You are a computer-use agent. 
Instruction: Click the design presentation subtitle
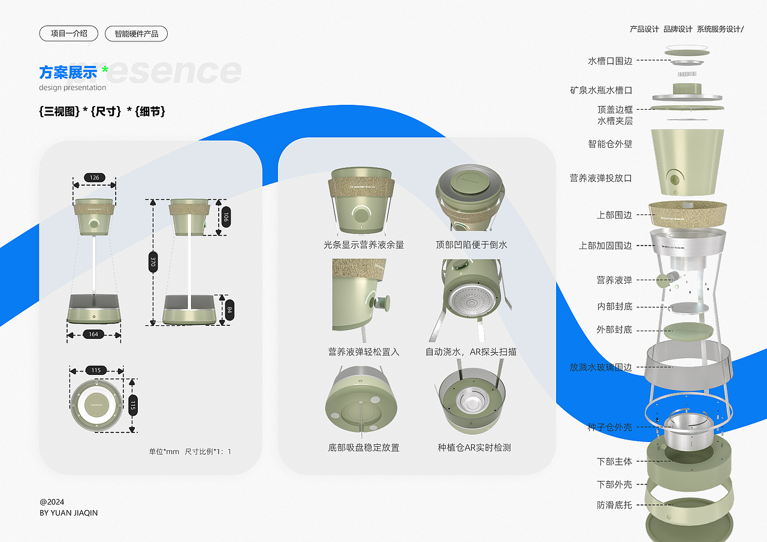click(73, 87)
